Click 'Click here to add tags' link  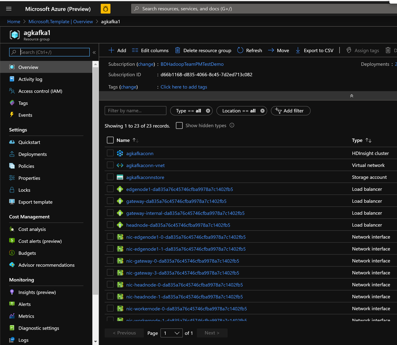coord(184,87)
